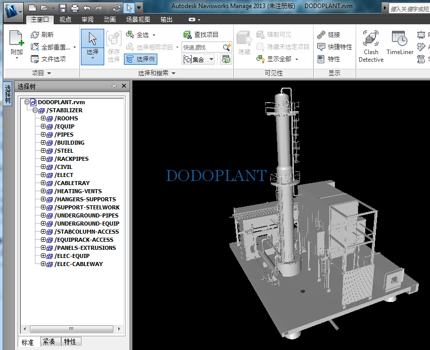Toggle the Selection Tree (选择树) button
The image size is (430, 350).
point(141,59)
